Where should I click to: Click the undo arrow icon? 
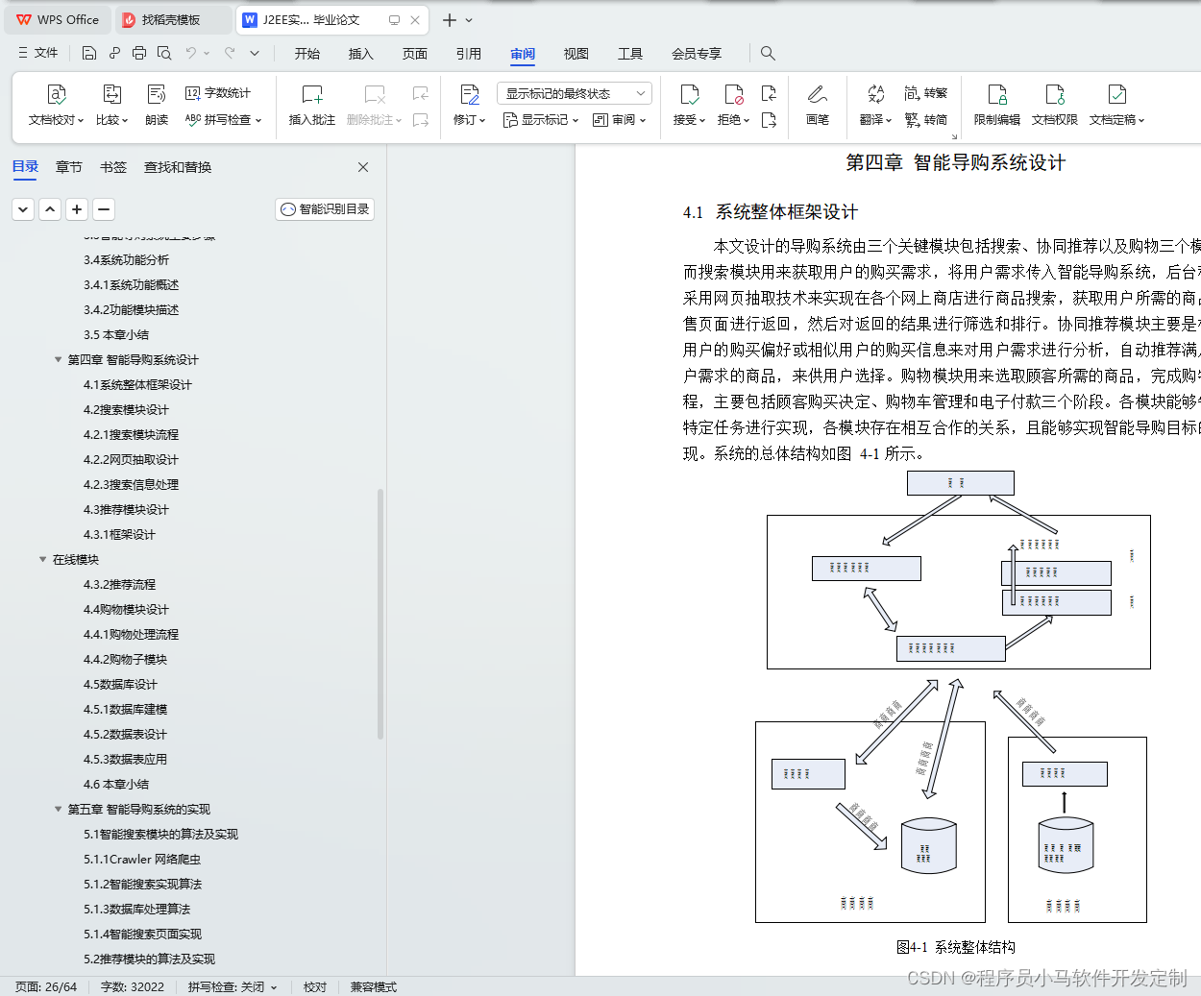pos(191,53)
